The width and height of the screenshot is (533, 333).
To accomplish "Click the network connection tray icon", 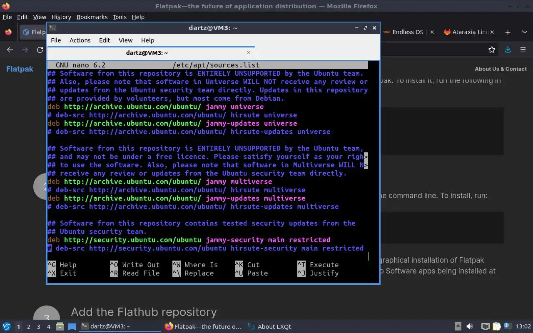I will (x=485, y=327).
